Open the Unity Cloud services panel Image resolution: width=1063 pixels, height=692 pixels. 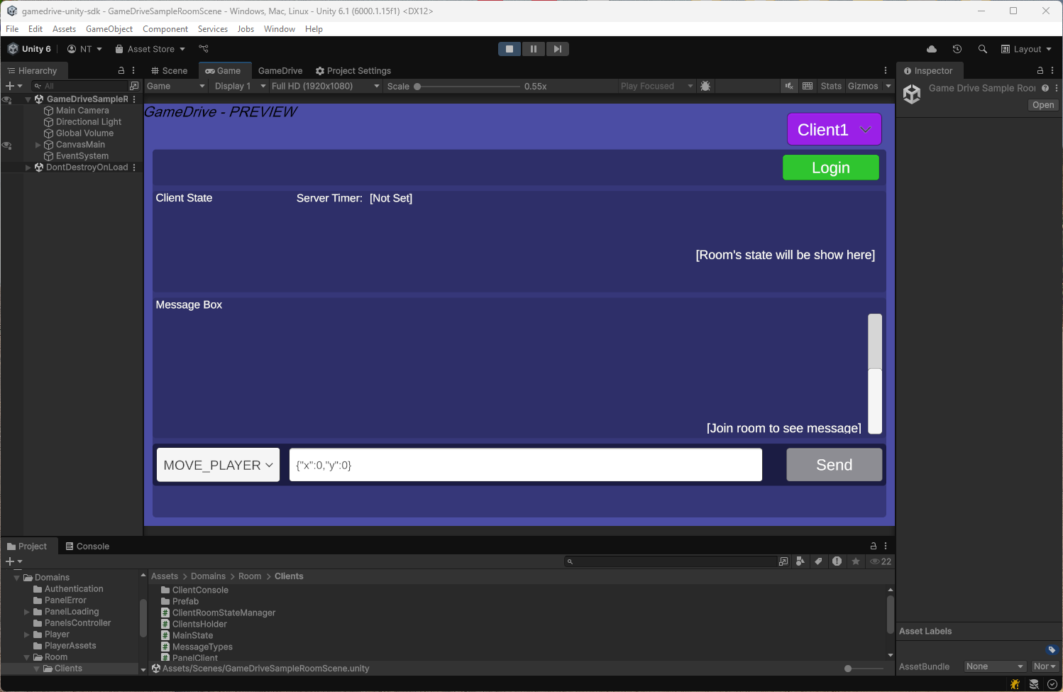(932, 48)
